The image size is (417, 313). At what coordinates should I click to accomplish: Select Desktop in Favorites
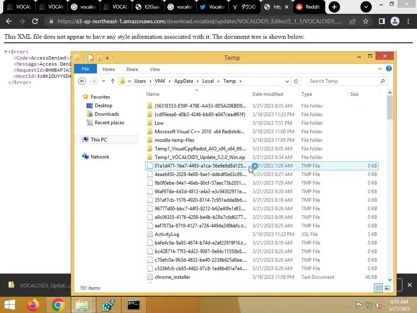(x=103, y=106)
